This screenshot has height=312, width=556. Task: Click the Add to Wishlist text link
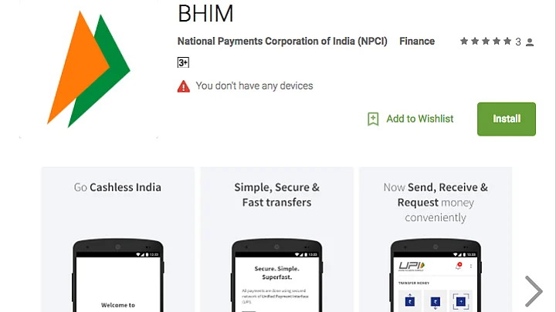click(x=420, y=119)
